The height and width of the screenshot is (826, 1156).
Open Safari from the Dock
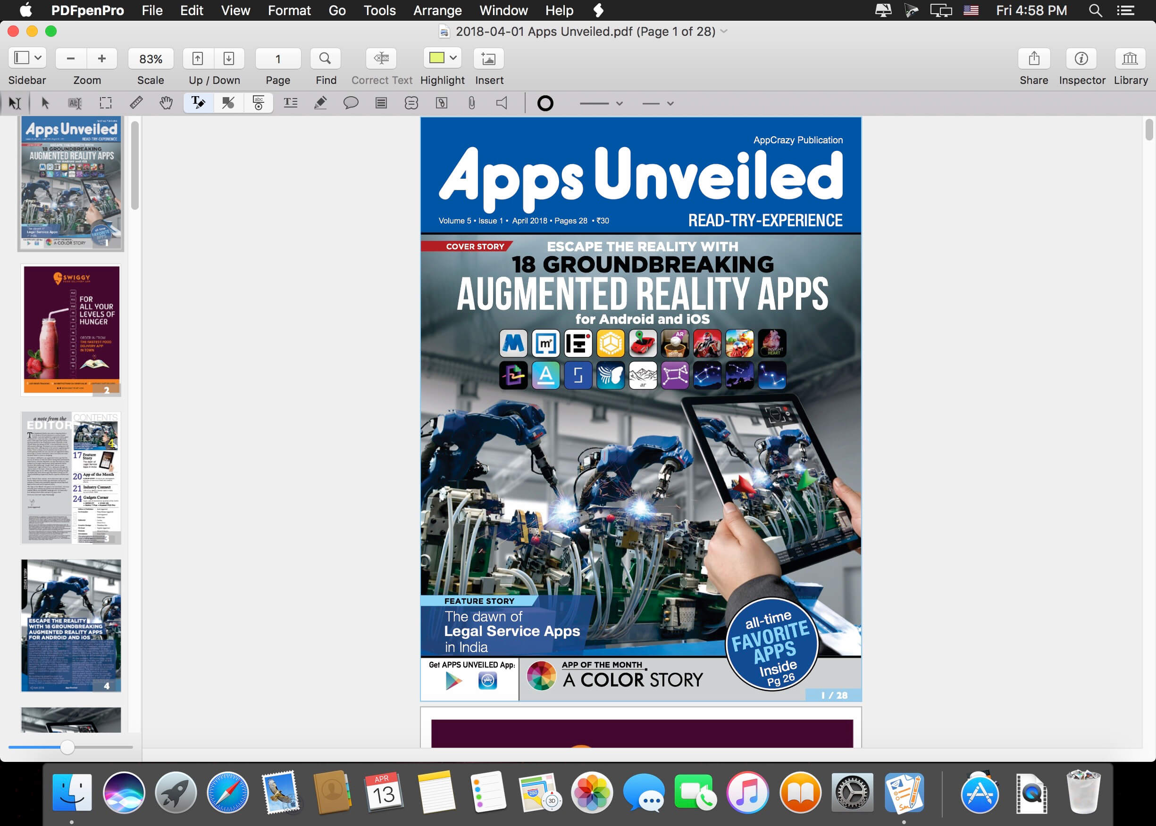[227, 793]
